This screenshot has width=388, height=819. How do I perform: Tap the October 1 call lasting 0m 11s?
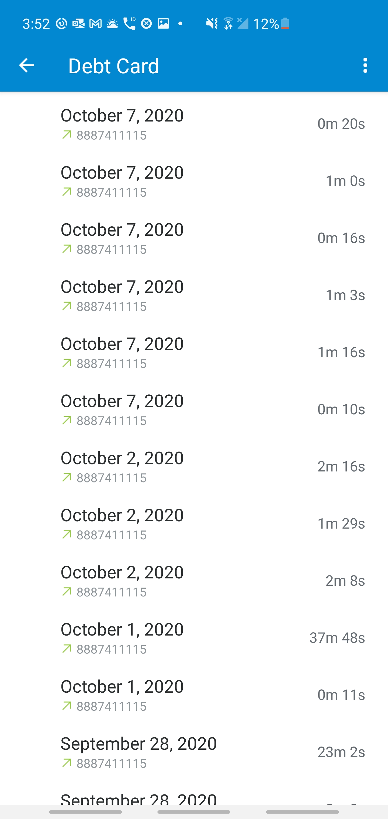(194, 695)
